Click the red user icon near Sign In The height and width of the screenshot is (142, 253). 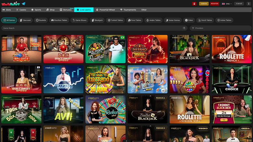[194, 4]
